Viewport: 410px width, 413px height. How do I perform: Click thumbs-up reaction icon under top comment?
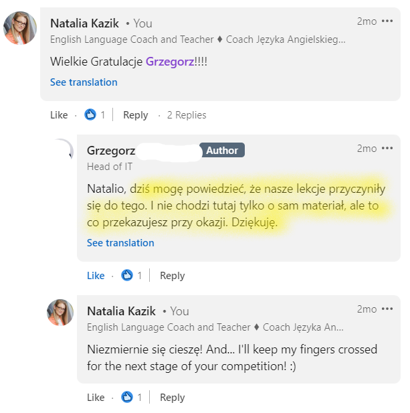(x=90, y=115)
